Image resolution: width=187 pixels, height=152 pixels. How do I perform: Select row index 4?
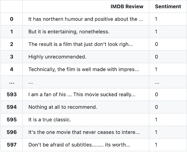pyautogui.click(x=12, y=69)
